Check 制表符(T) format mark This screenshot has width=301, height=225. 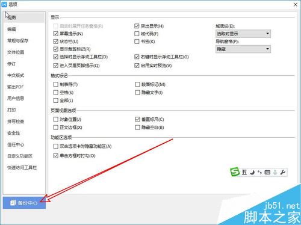tap(56, 84)
